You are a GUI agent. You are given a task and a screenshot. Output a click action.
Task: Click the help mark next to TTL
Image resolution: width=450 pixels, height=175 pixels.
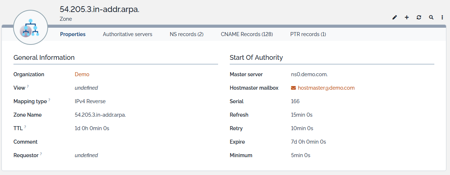pyautogui.click(x=25, y=127)
